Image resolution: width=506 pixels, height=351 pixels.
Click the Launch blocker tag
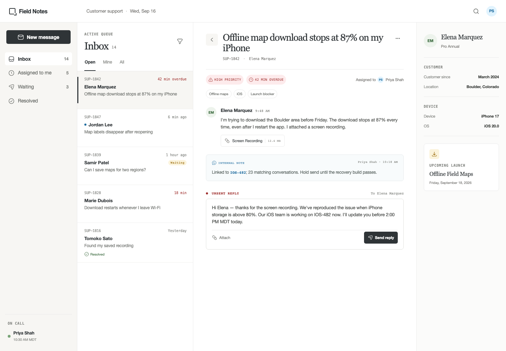click(x=262, y=94)
